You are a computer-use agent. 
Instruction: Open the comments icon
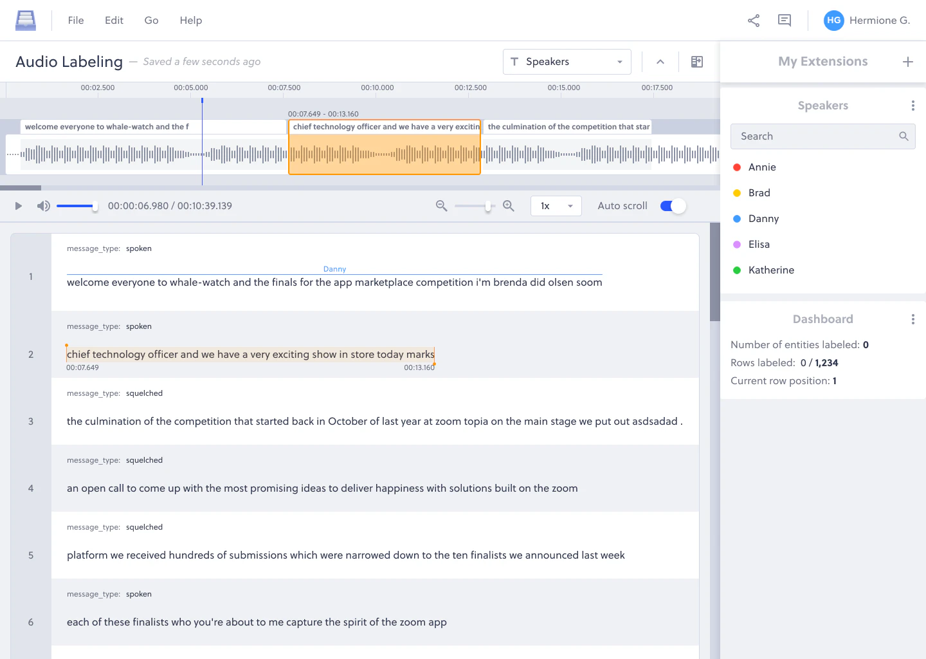785,21
